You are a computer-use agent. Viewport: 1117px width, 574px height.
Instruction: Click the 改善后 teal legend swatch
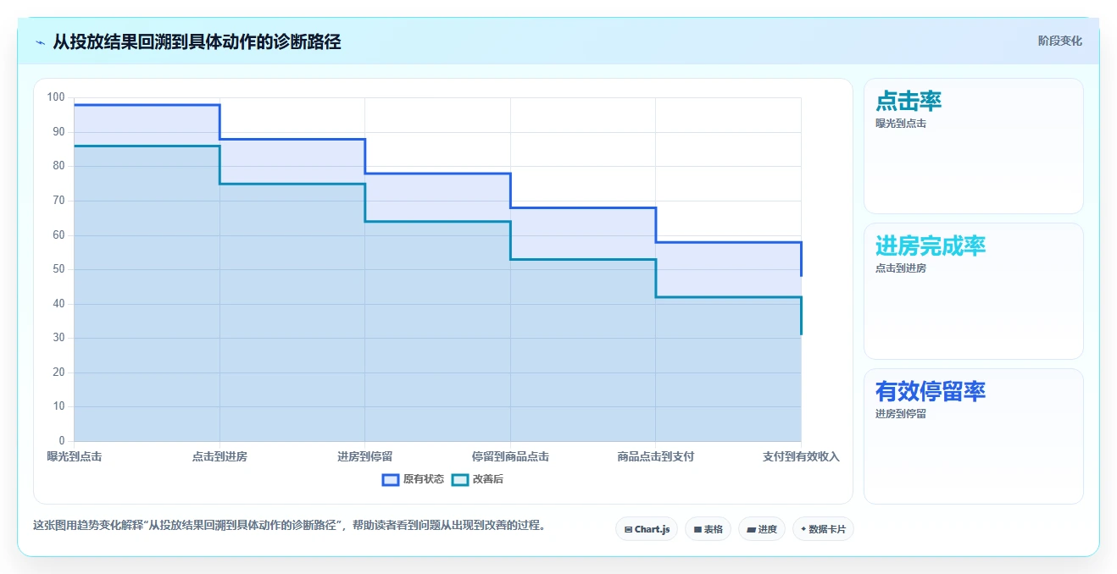tap(460, 480)
